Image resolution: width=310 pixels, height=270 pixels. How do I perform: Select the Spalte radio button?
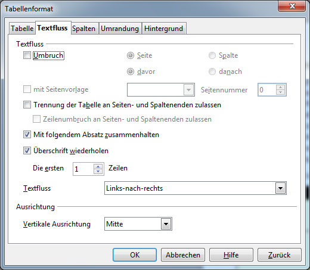pyautogui.click(x=212, y=55)
